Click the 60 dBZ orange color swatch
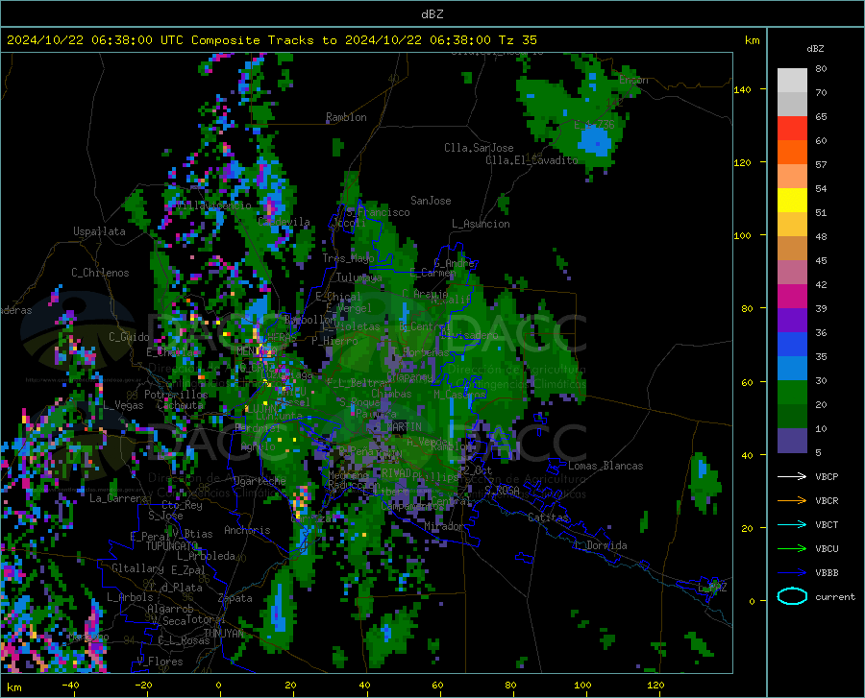Viewport: 865px width, 698px height. tap(792, 153)
